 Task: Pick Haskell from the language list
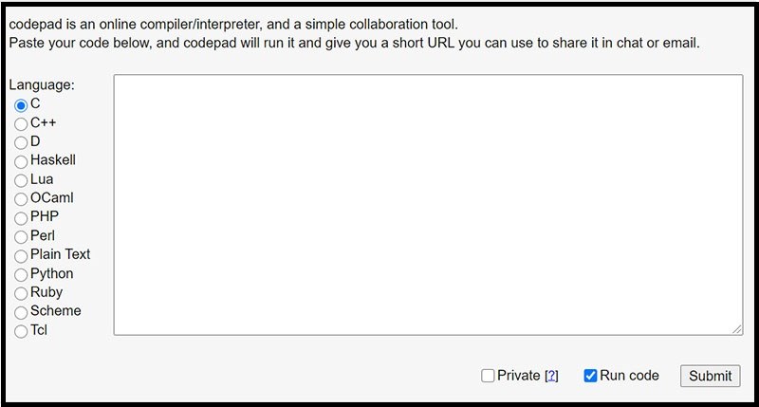click(21, 161)
